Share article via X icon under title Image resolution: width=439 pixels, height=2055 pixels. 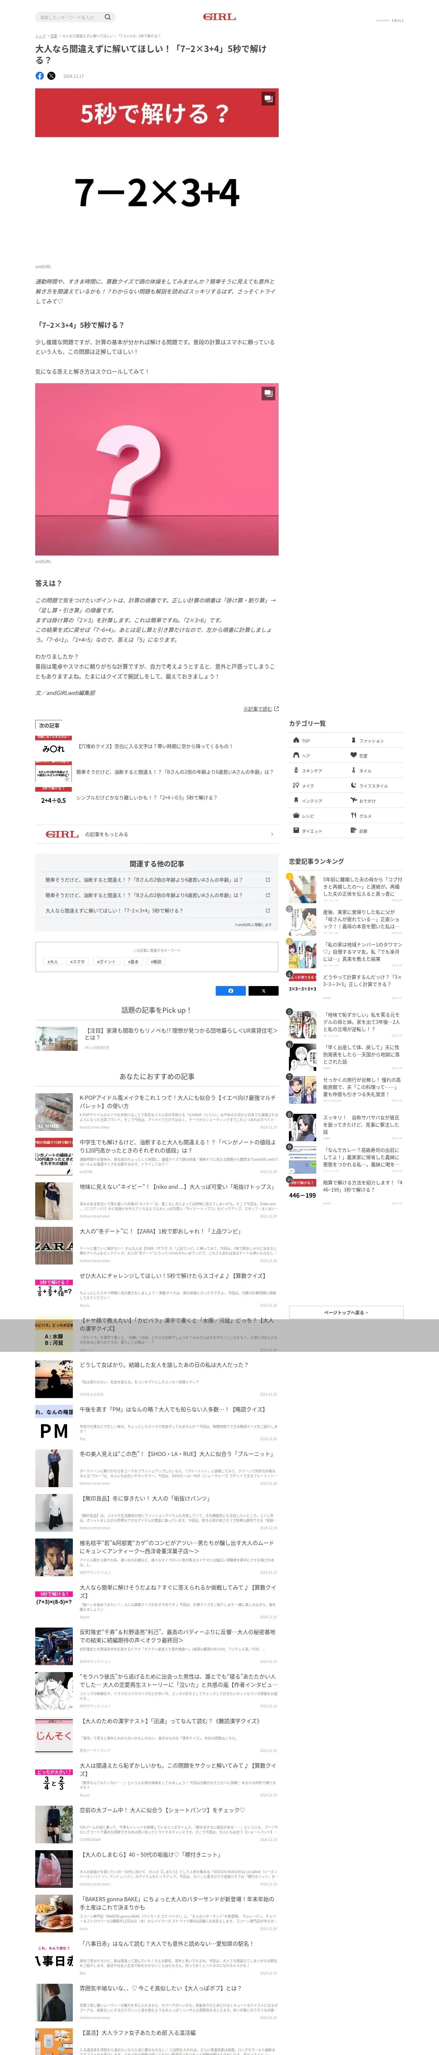pos(51,76)
